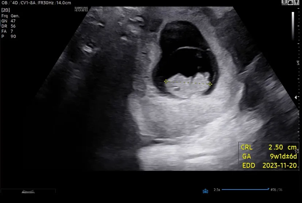The width and height of the screenshot is (302, 203).
Task: Click the SAMSUNG HERA W10 logo text
Action: [81, 9]
